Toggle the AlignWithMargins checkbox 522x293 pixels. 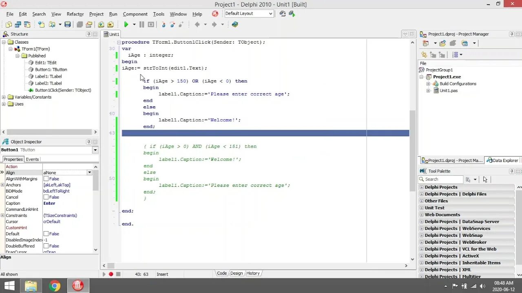[46, 179]
